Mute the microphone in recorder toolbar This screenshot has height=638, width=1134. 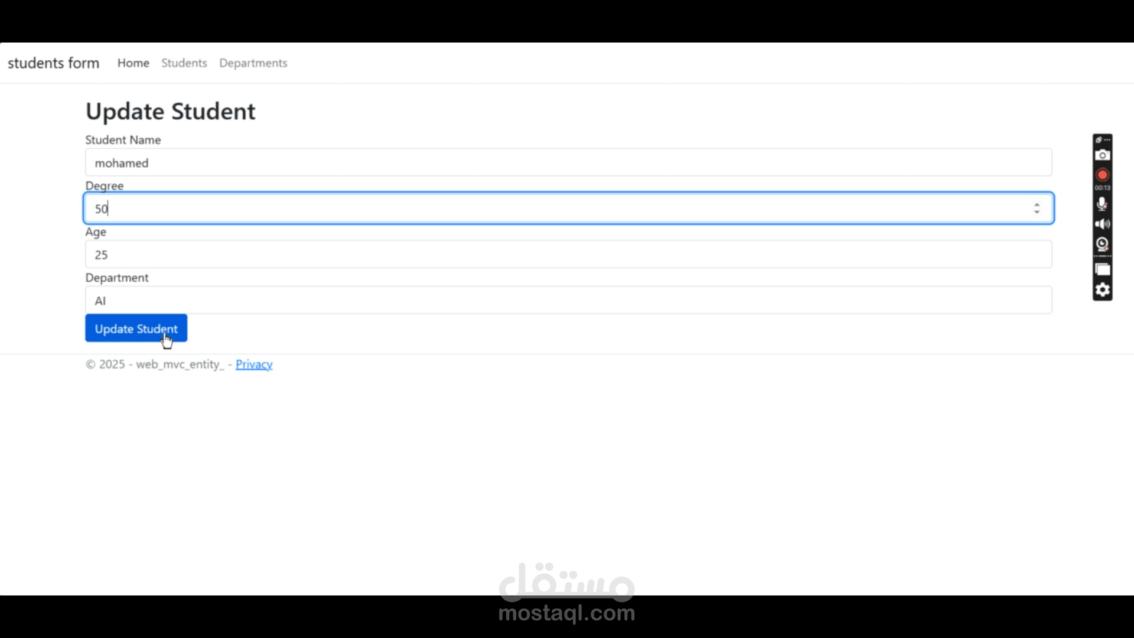point(1102,204)
